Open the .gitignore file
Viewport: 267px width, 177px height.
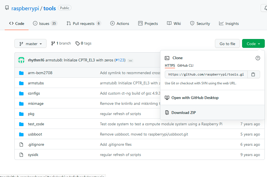[36, 144]
